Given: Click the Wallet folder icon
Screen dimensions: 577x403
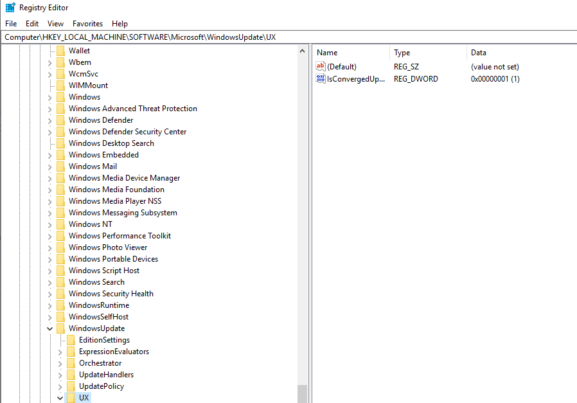Looking at the screenshot, I should tap(60, 50).
